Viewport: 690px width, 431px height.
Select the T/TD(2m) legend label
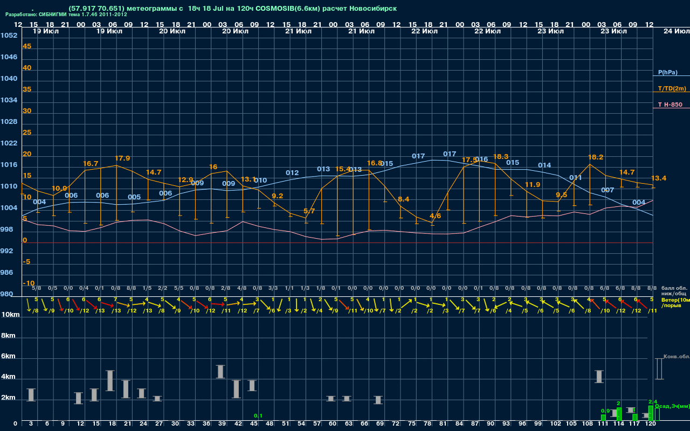pyautogui.click(x=672, y=88)
